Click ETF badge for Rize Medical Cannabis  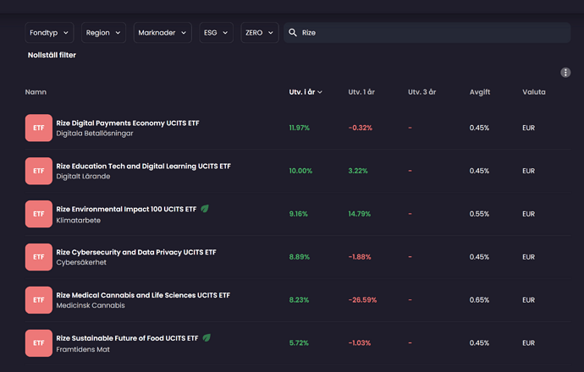(39, 300)
